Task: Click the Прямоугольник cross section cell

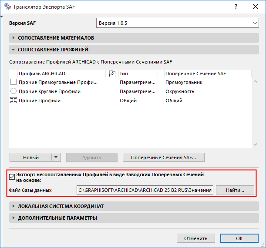Action: (x=184, y=82)
